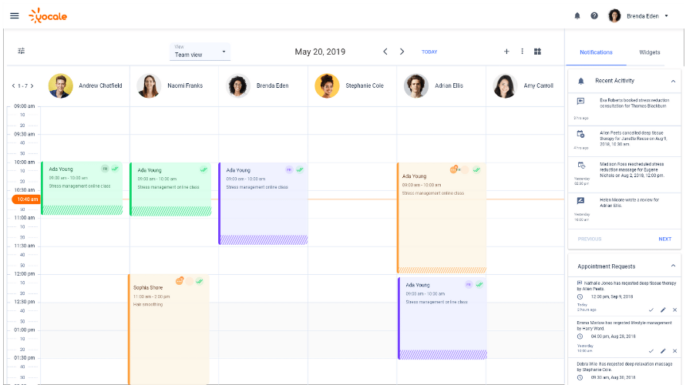Click confirmed checkmark on Sophia Shore appointment

(x=200, y=281)
